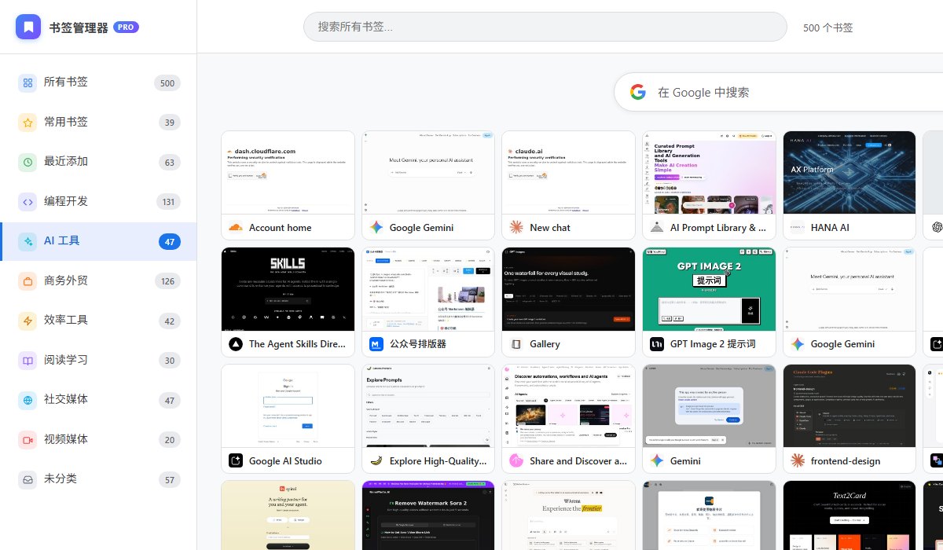Focus the 搜索所有书签 search field
Image resolution: width=943 pixels, height=550 pixels.
[x=545, y=27]
